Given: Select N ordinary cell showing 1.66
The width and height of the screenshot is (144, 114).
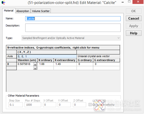Looking at the screenshot, I should click(x=46, y=64).
